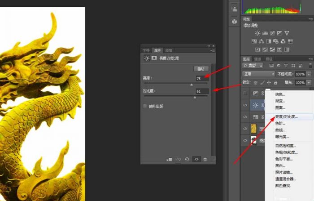The width and height of the screenshot is (314, 201).
Task: Click view previous state icon in Properties
Action: [x=178, y=160]
